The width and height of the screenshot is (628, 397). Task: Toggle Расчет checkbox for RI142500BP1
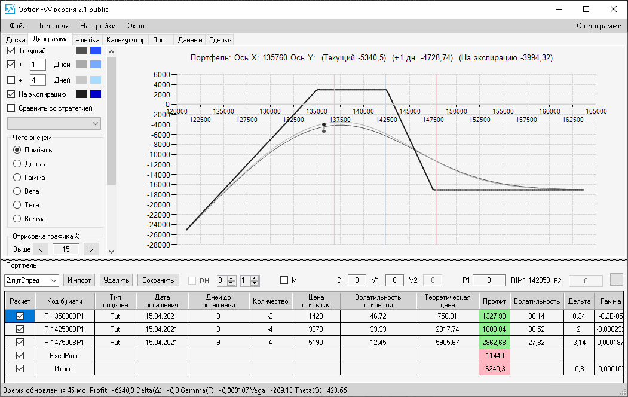20,329
